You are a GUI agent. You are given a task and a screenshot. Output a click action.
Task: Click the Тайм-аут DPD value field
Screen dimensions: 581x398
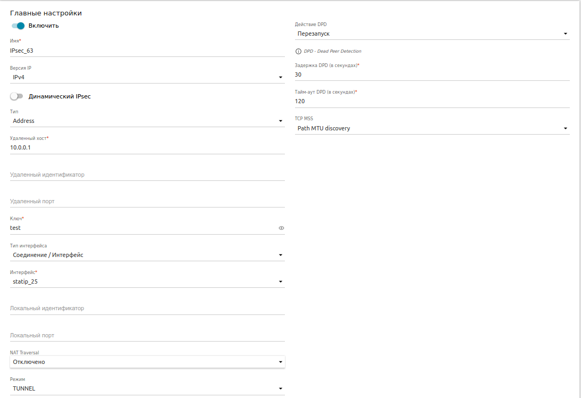coord(432,101)
